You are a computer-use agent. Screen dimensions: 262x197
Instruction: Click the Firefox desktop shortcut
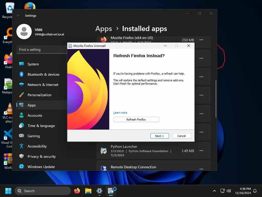tap(8, 61)
